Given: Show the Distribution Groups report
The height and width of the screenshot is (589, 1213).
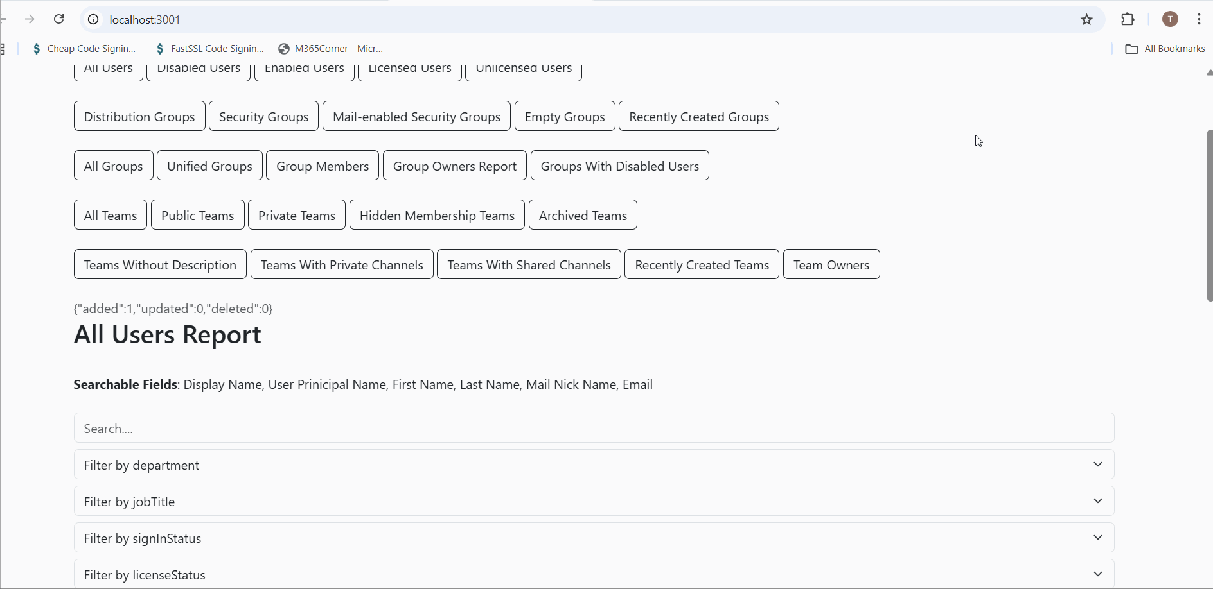Looking at the screenshot, I should 139,116.
